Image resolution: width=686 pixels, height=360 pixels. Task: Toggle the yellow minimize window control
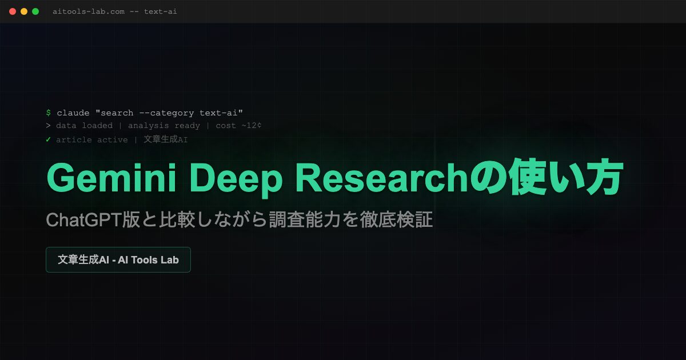23,10
